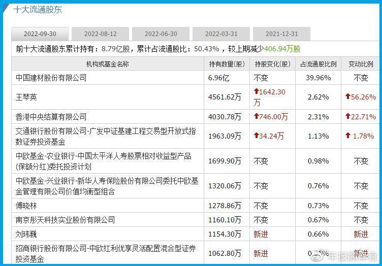Click the 2.31% float share ratio

[x=318, y=117]
